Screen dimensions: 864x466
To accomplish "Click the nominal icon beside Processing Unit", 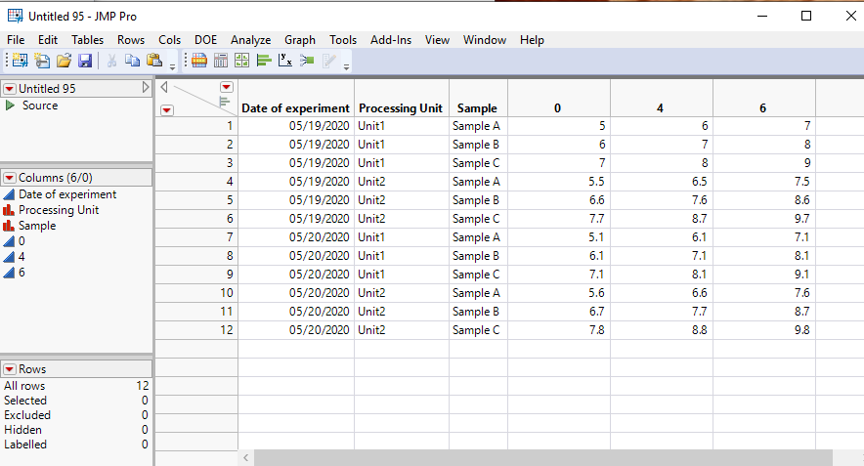I will (x=10, y=210).
